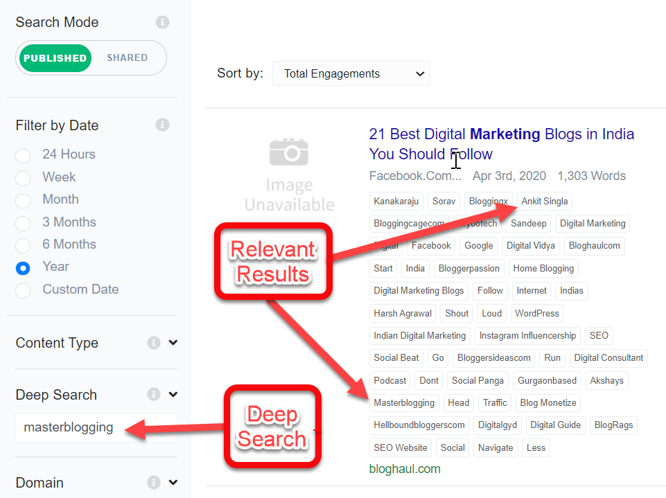Click the Google tag

pyautogui.click(x=479, y=245)
